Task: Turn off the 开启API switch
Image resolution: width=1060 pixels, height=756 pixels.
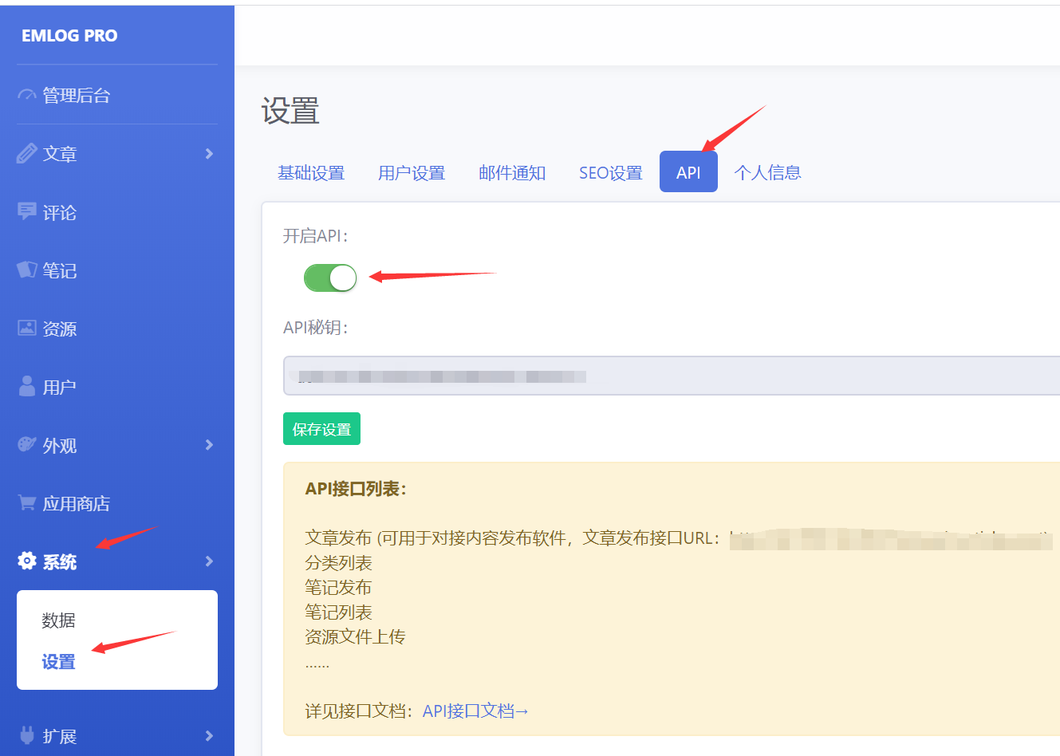Action: [x=330, y=278]
